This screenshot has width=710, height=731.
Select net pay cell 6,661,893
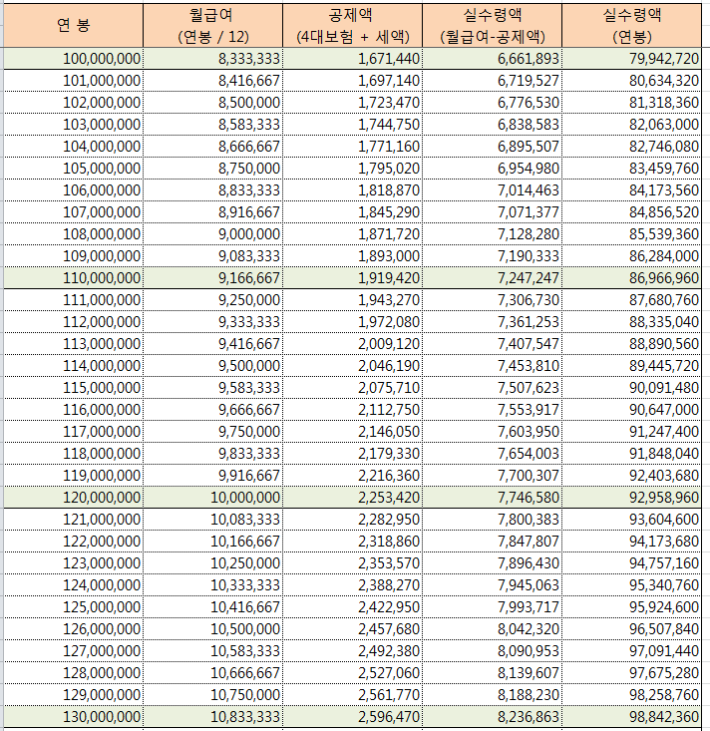pyautogui.click(x=493, y=59)
